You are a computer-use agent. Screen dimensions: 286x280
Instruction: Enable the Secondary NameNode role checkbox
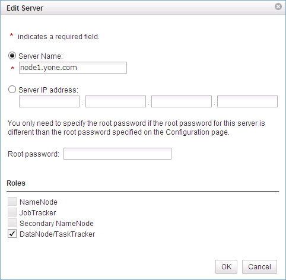12,223
